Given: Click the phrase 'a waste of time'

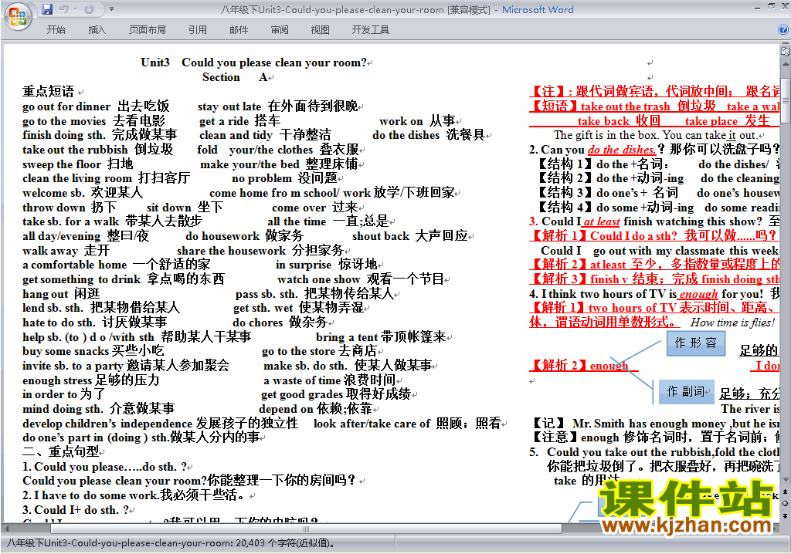Looking at the screenshot, I should (x=302, y=380).
